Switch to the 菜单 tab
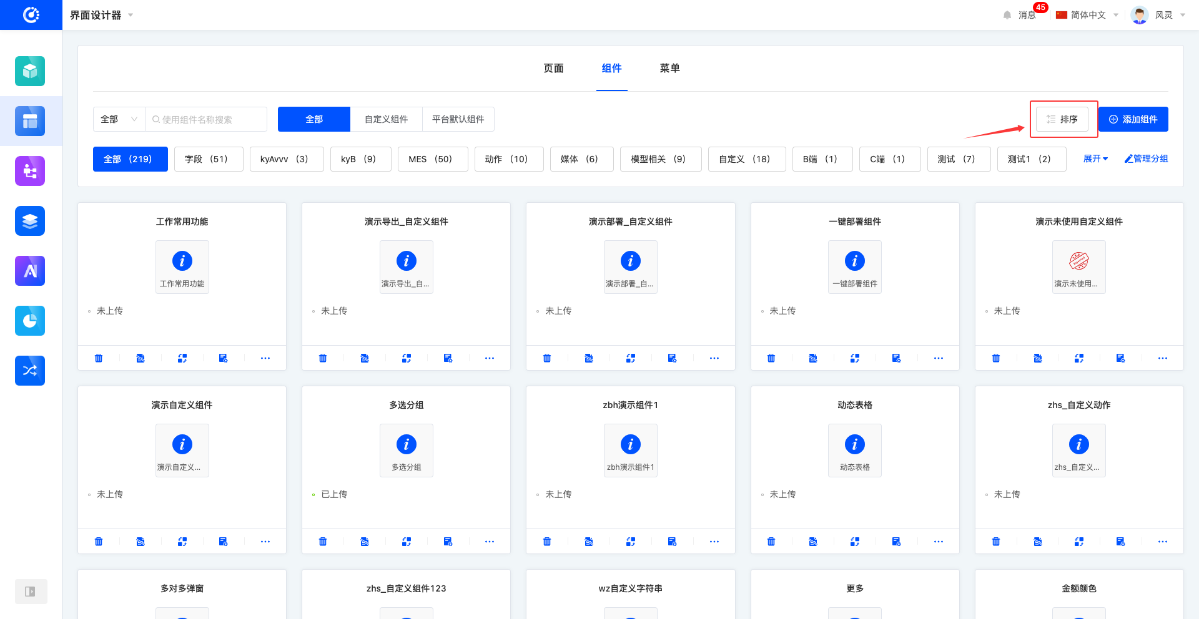 (669, 68)
